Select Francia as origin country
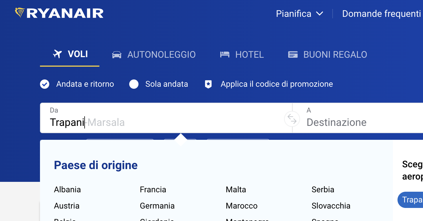Viewport: 423px width, 221px height. click(153, 189)
